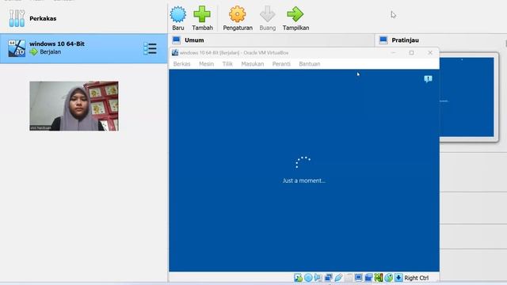Click the Baru (new VM) icon
507x285 pixels.
point(177,14)
